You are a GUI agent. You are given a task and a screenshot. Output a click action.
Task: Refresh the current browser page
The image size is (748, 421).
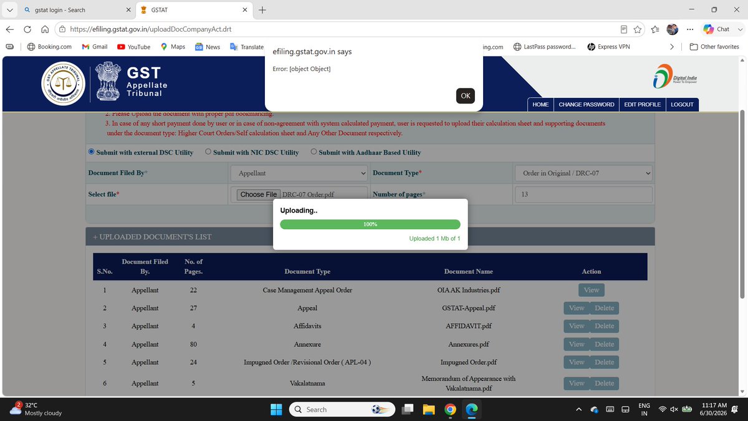point(27,29)
